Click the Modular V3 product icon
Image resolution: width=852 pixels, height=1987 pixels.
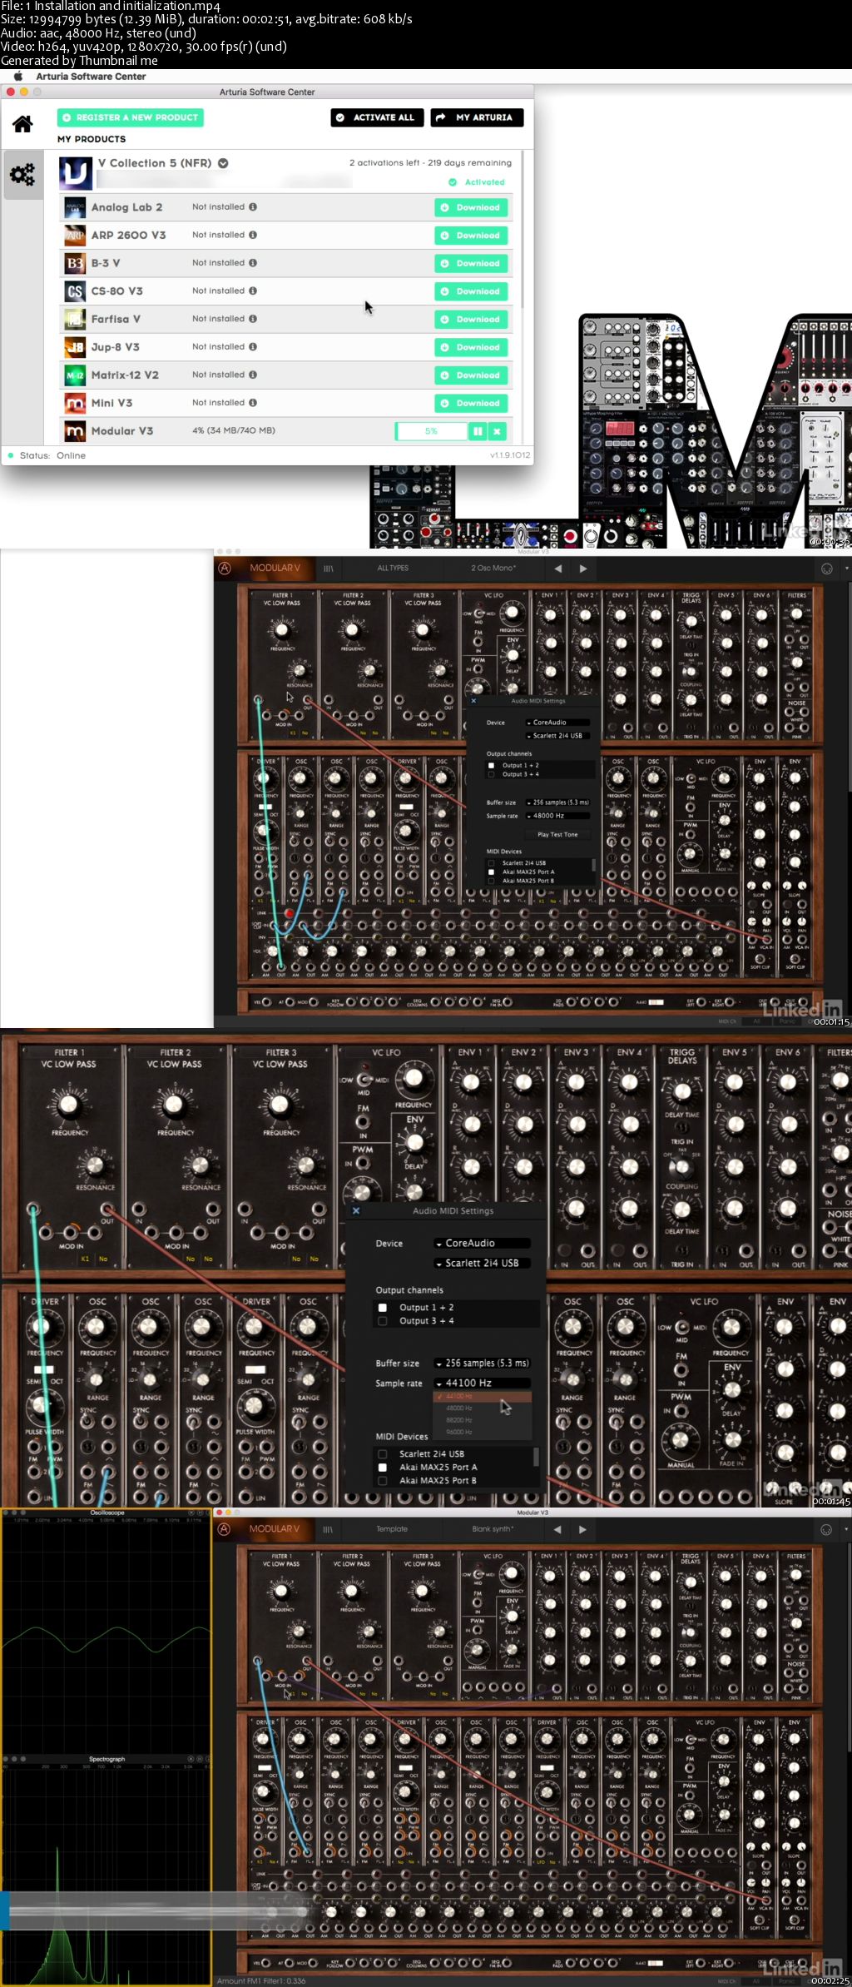click(75, 431)
